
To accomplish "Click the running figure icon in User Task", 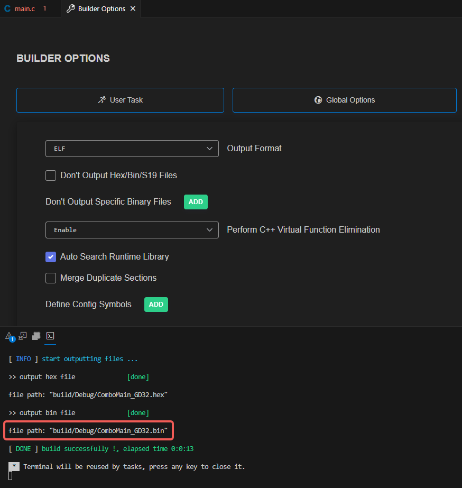I will [x=102, y=100].
